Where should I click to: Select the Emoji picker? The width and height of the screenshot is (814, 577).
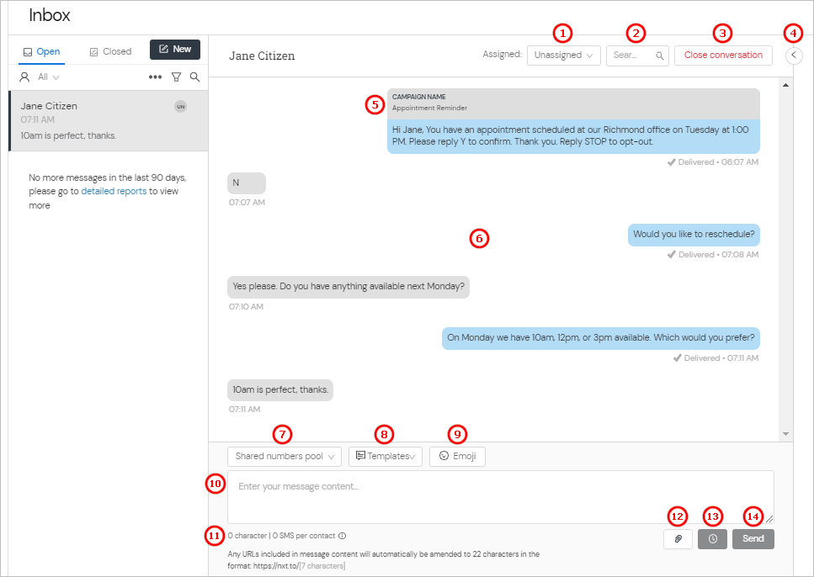(457, 456)
